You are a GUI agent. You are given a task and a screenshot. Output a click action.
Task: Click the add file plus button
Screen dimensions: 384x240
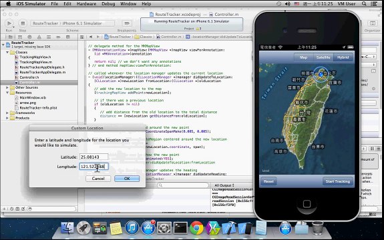4,209
